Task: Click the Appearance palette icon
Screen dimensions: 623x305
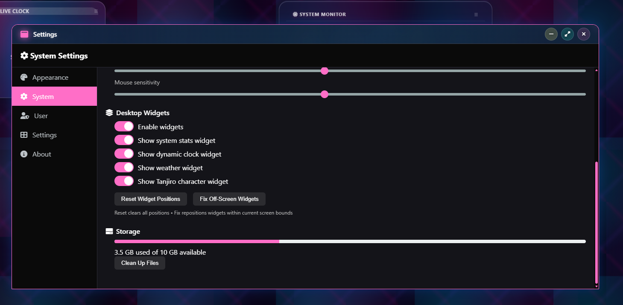Action: point(24,77)
